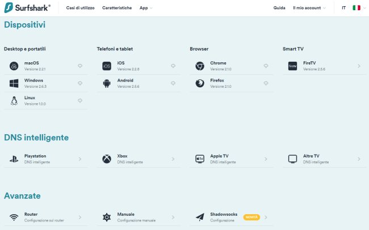The height and width of the screenshot is (230, 369).
Task: Open Router configuration link
Action: [x=45, y=218]
